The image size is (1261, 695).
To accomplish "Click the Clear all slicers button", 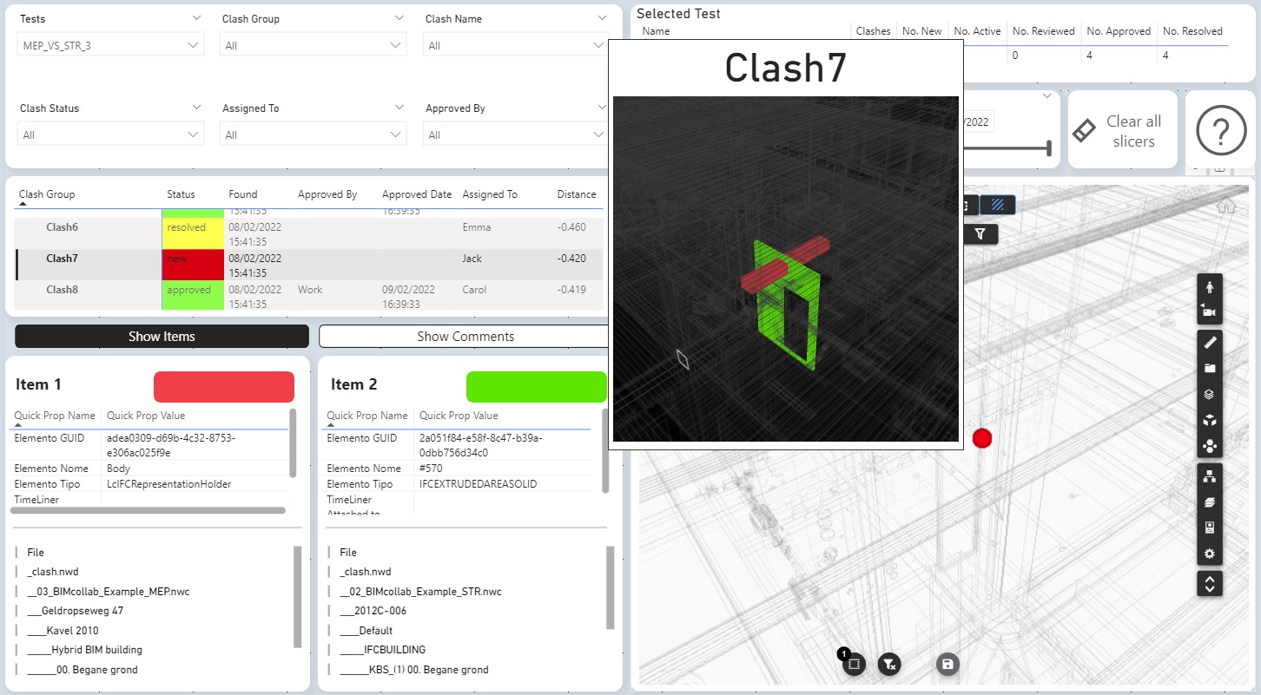I will pyautogui.click(x=1123, y=131).
